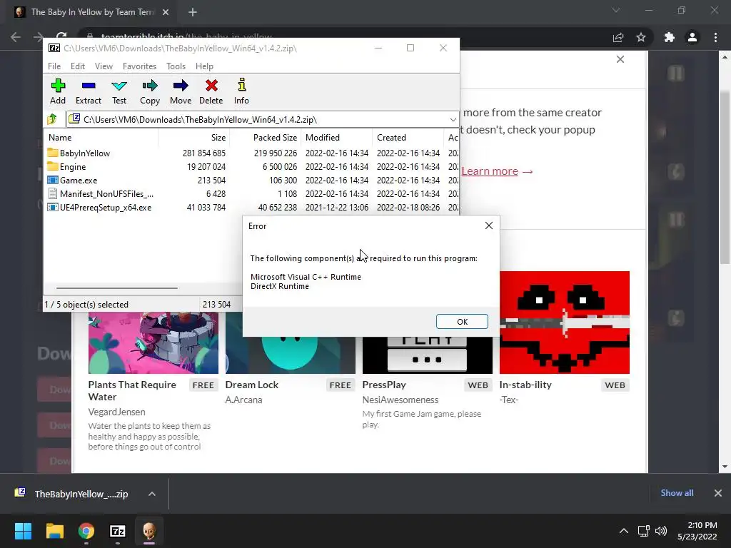This screenshot has width=731, height=548.
Task: Select the Manifest_NonUFSFiles file
Action: tap(106, 194)
